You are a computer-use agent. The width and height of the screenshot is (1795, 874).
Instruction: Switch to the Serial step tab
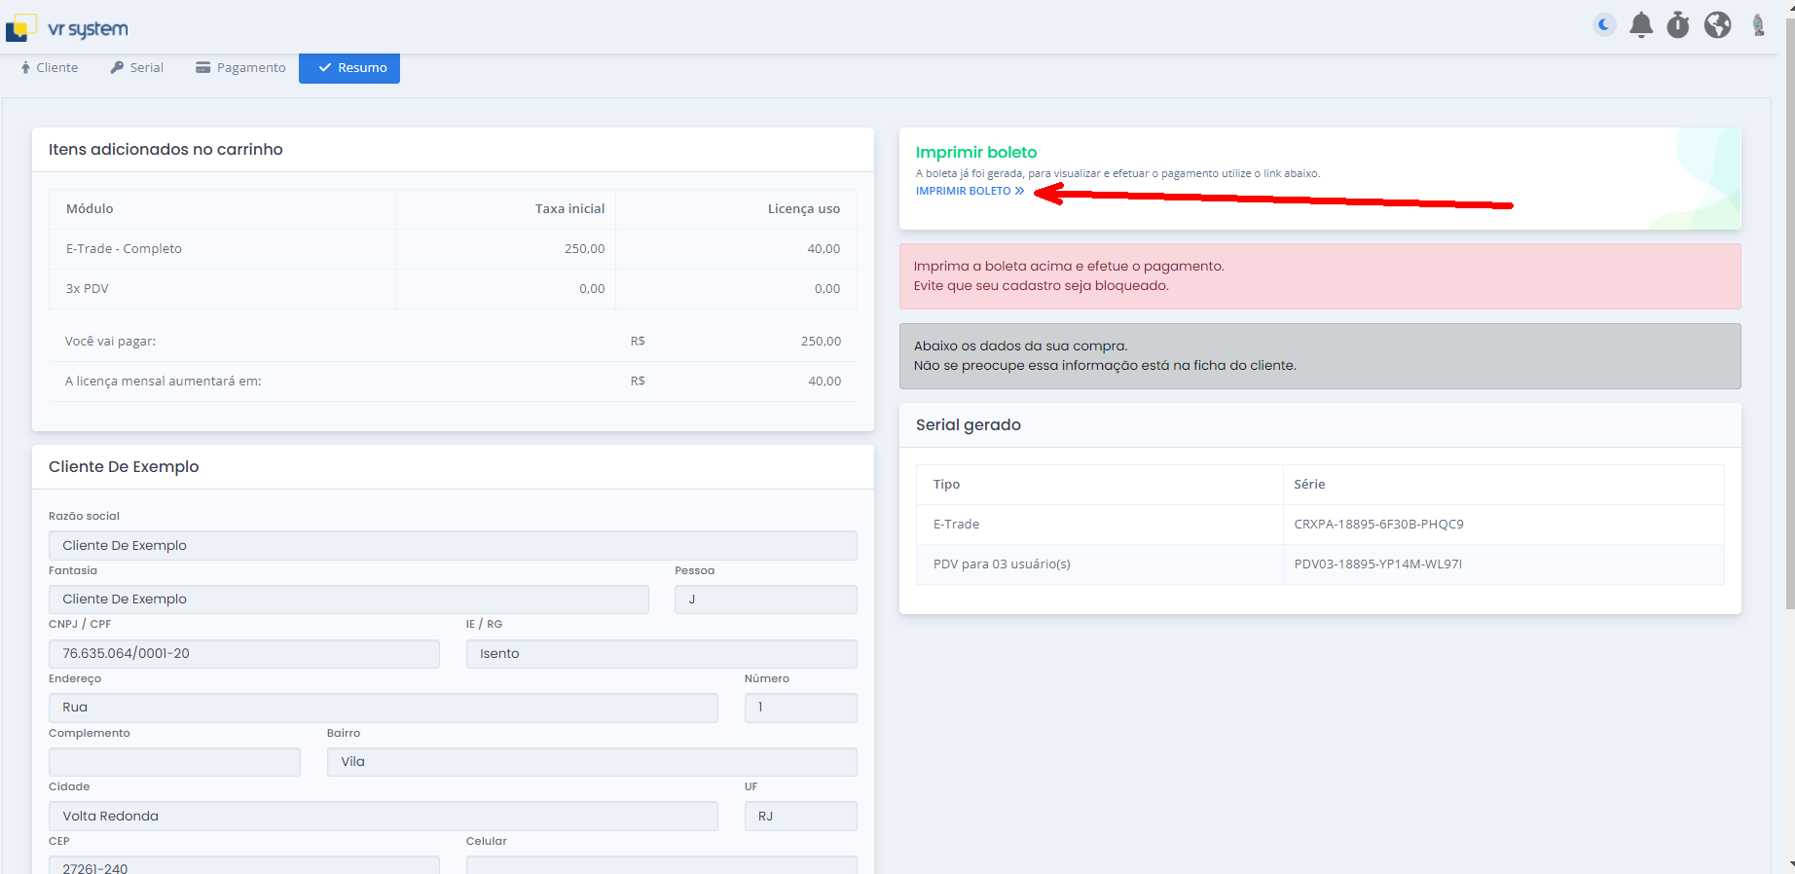tap(136, 67)
